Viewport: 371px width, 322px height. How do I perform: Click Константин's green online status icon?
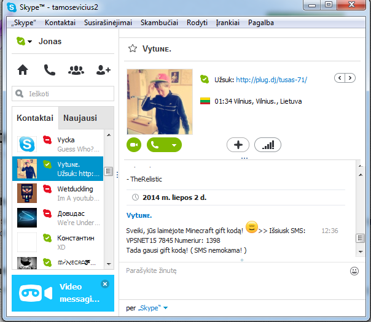[47, 238]
